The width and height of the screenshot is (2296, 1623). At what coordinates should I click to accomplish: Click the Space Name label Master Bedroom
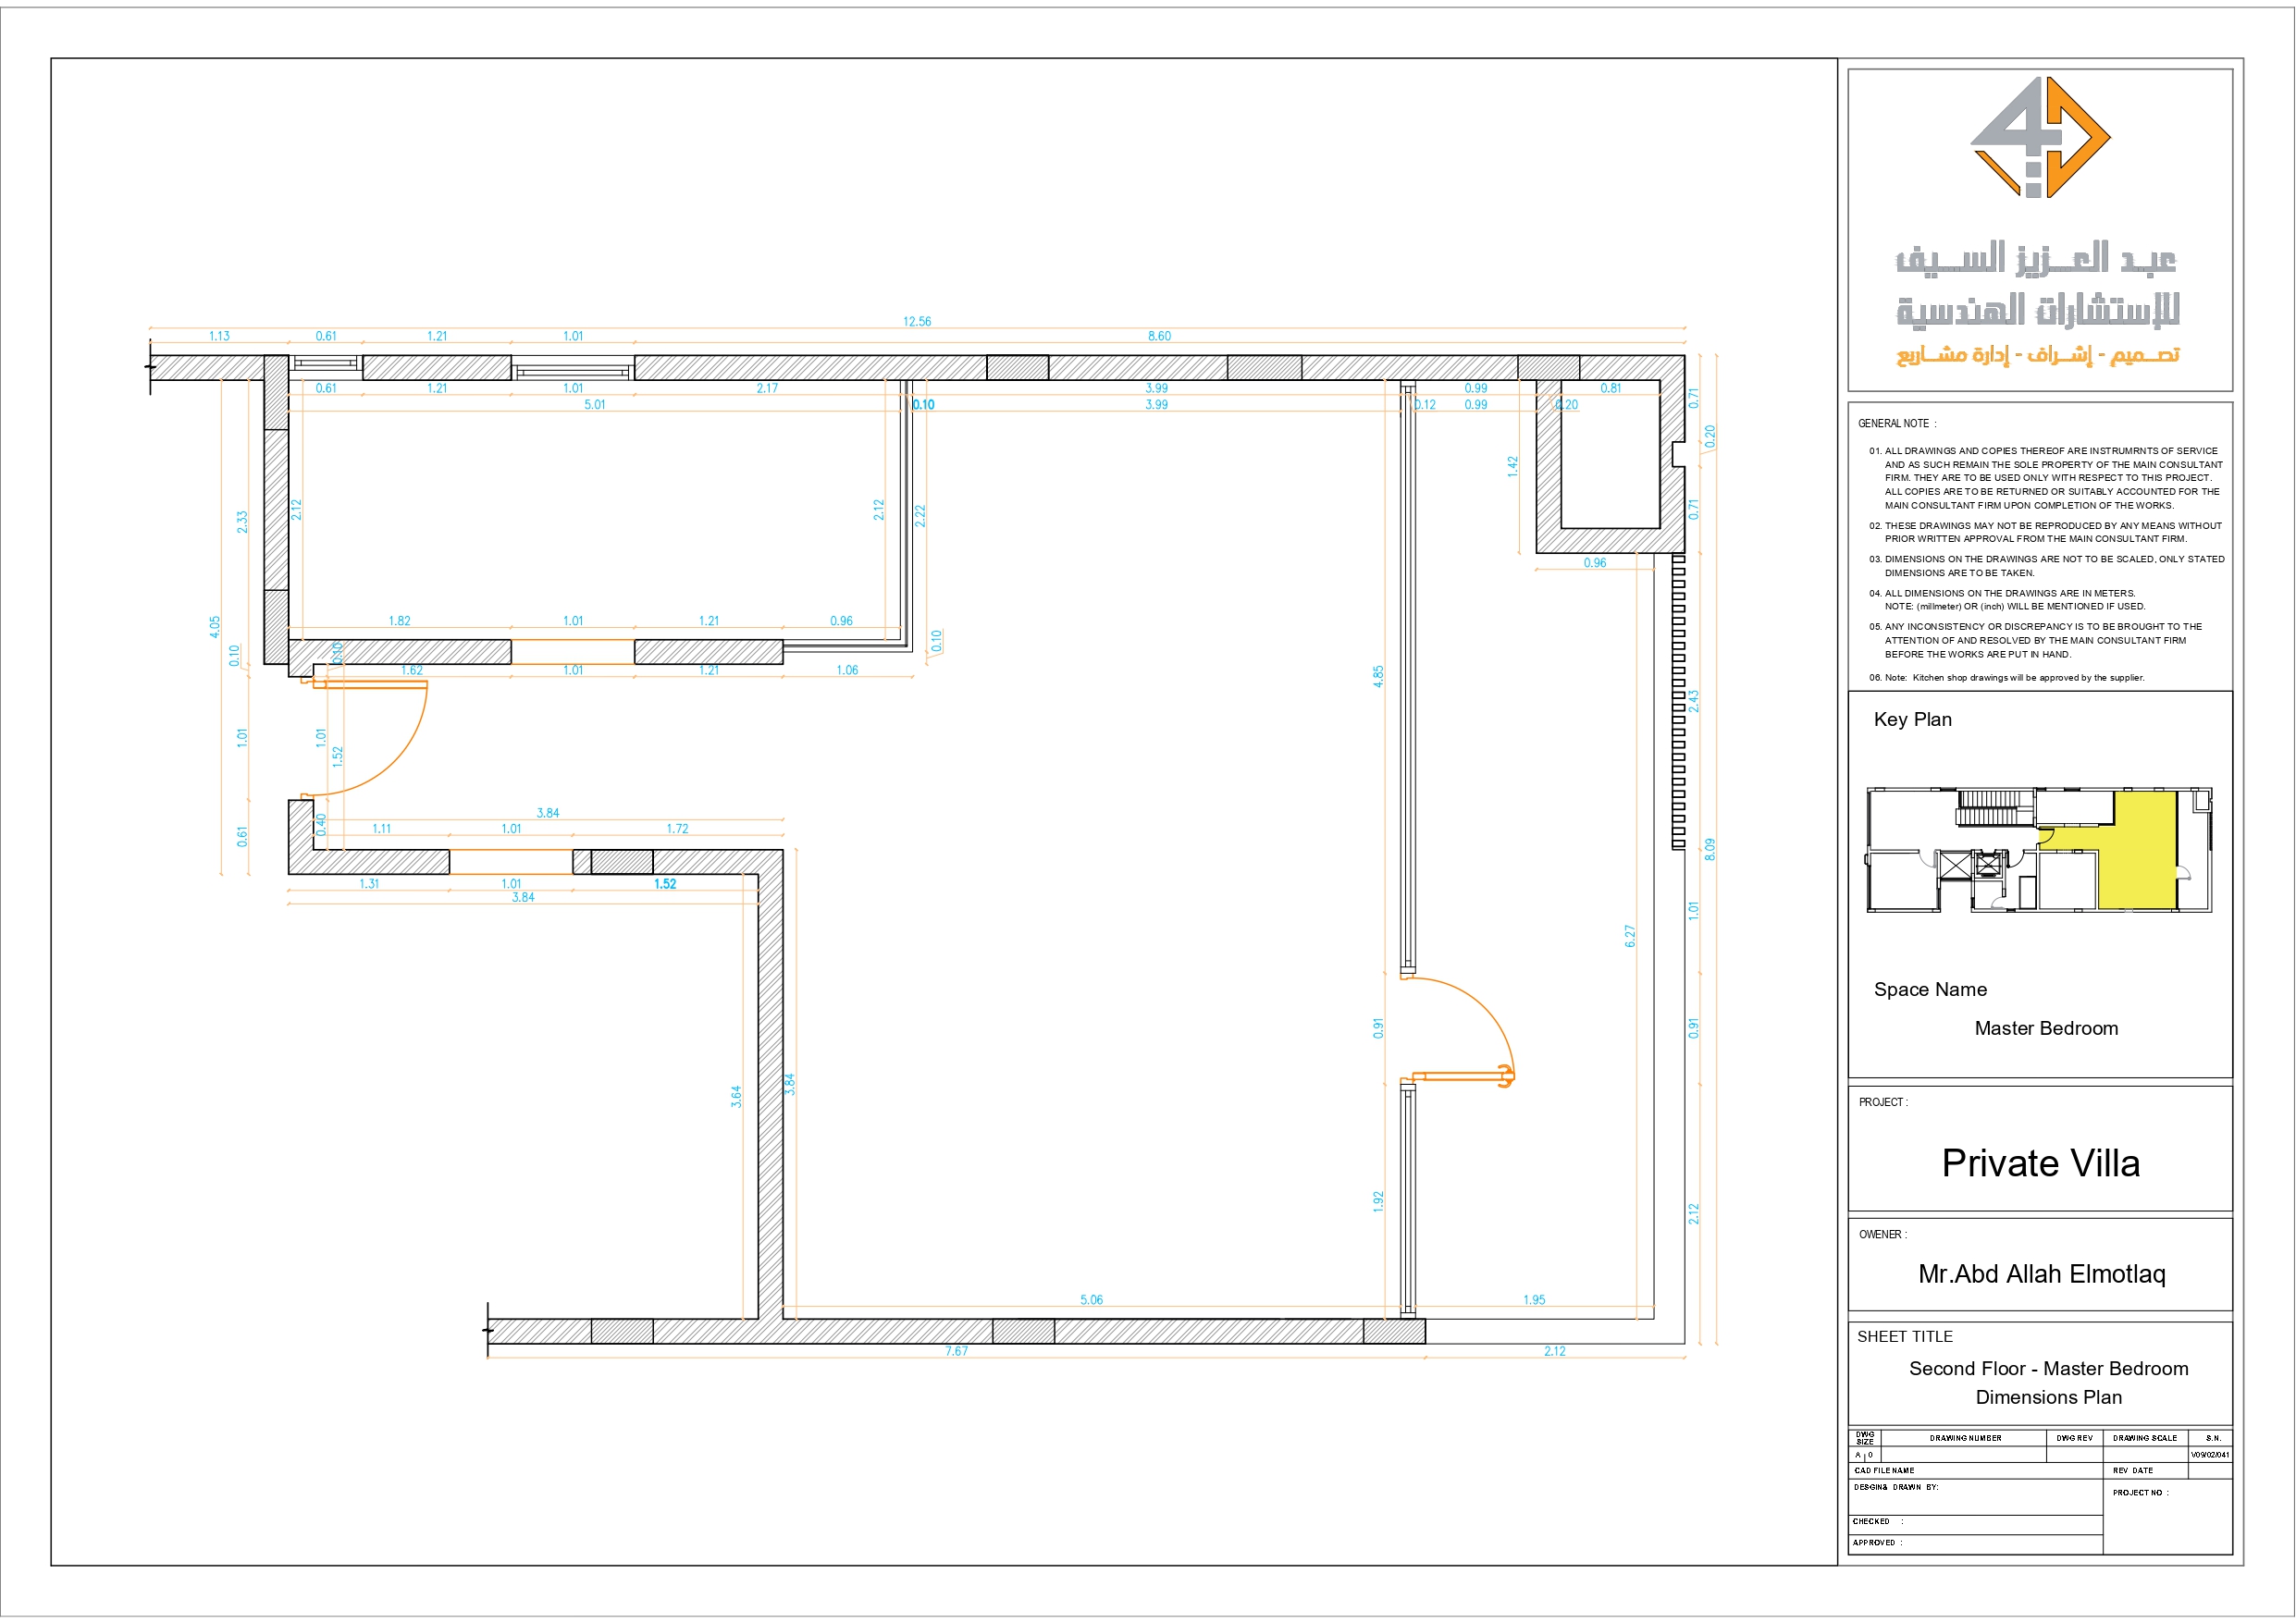click(2046, 1028)
